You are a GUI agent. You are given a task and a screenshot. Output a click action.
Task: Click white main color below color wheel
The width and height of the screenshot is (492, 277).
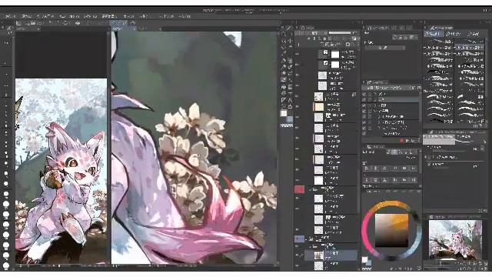click(364, 260)
